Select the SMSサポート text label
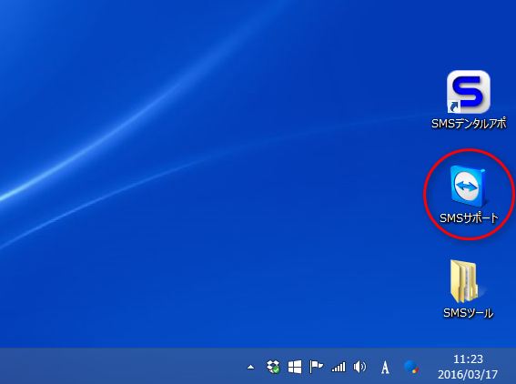This screenshot has width=516, height=384. [469, 218]
